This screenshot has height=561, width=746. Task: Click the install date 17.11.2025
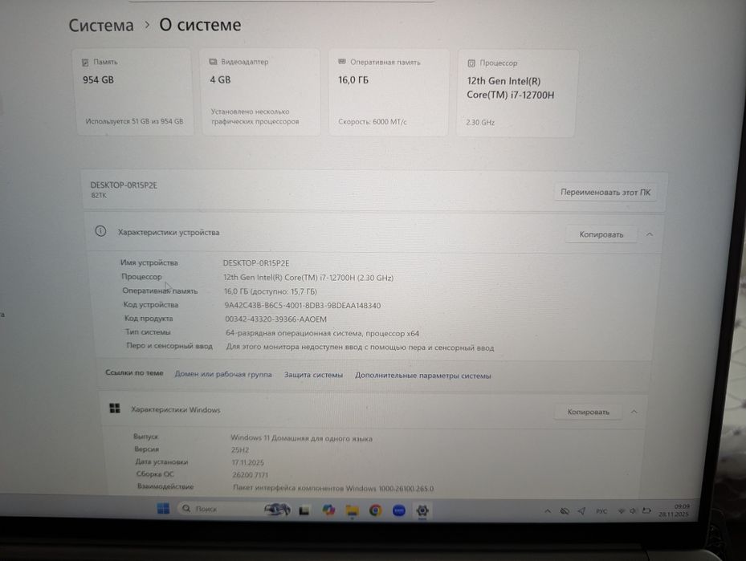(247, 462)
